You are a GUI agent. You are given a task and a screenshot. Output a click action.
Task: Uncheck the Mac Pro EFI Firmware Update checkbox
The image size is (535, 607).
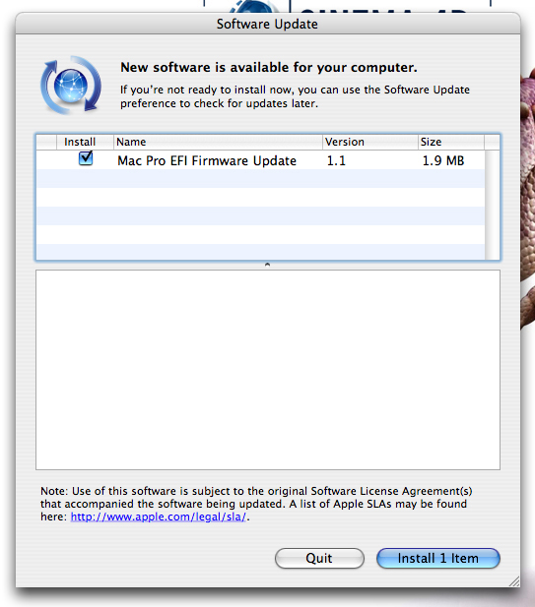pos(86,158)
